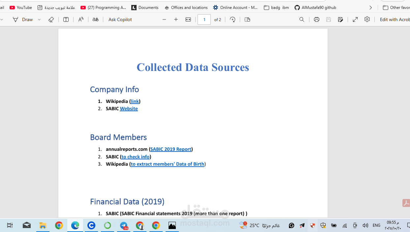Open the Programming A... YouTube bookmark

103,7
